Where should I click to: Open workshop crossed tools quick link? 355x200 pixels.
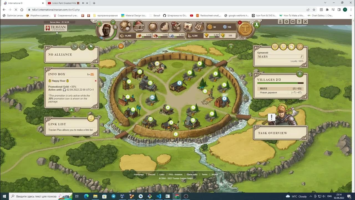300,47
